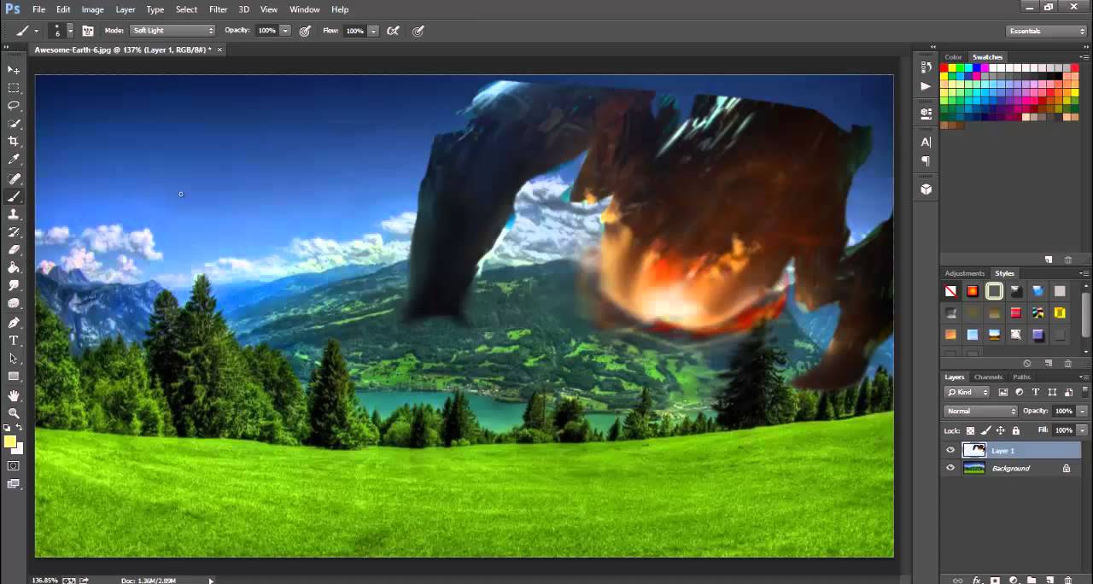
Task: Toggle tablet pressure for opacity
Action: coord(305,31)
